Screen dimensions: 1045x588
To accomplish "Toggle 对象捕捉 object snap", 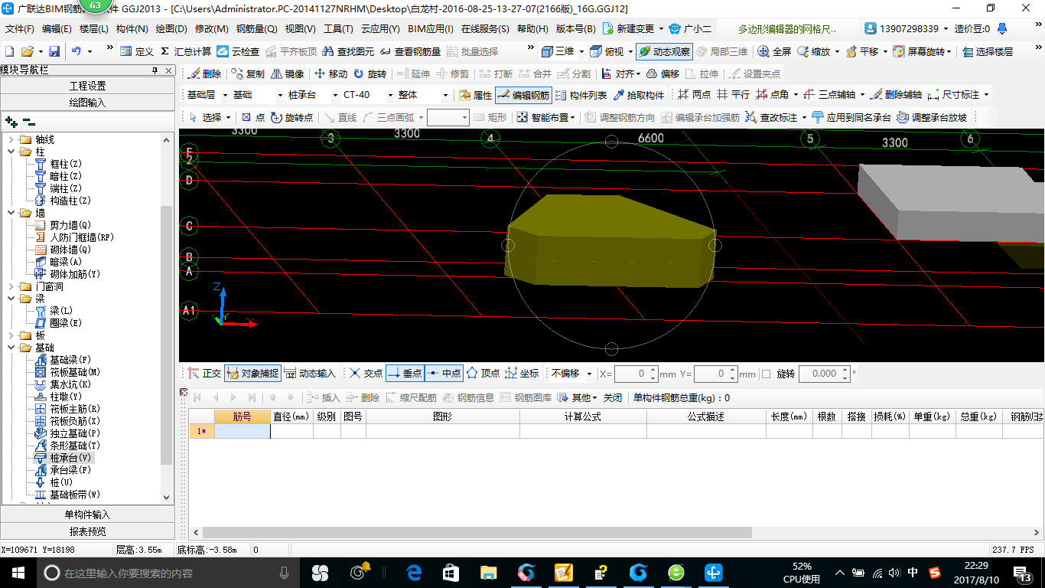I will [x=252, y=374].
